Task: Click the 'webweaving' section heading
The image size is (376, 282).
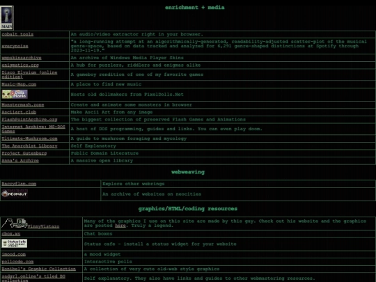Action: click(188, 172)
